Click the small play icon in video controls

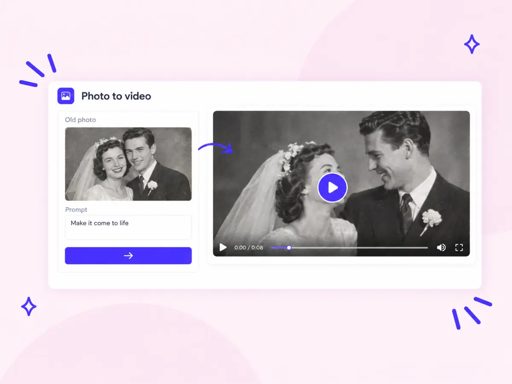pos(223,247)
